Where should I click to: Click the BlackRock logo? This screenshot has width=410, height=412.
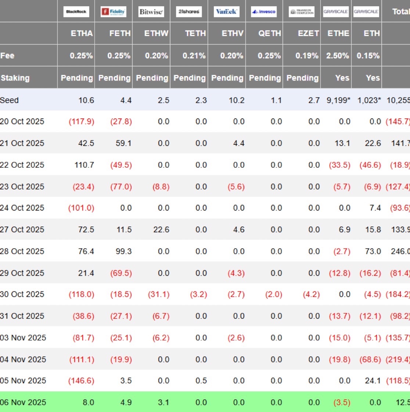click(76, 11)
